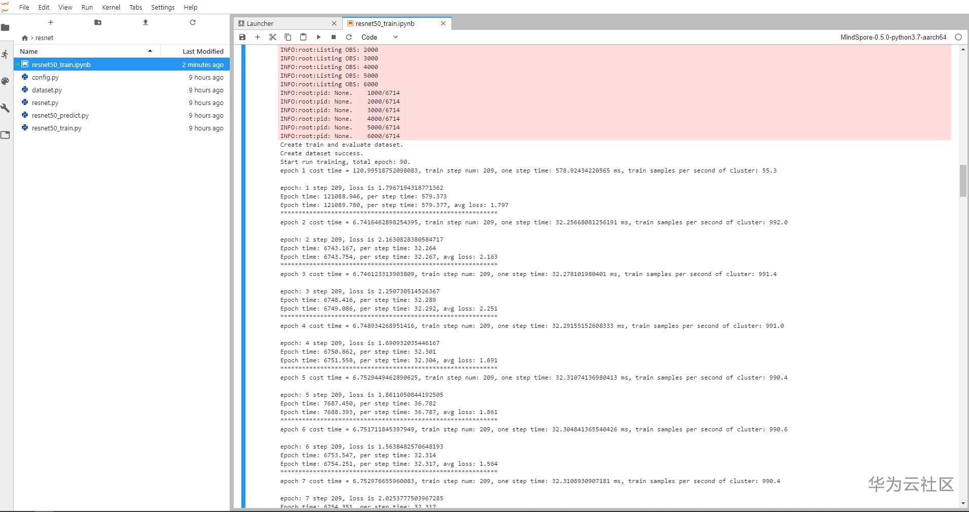The width and height of the screenshot is (969, 512).
Task: Click the scrollbar down arrow
Action: point(963,503)
